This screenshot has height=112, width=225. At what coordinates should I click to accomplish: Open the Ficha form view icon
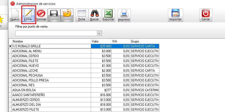pyautogui.click(x=82, y=14)
